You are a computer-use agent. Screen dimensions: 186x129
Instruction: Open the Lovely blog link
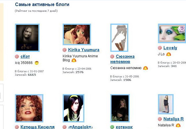pos(170,48)
